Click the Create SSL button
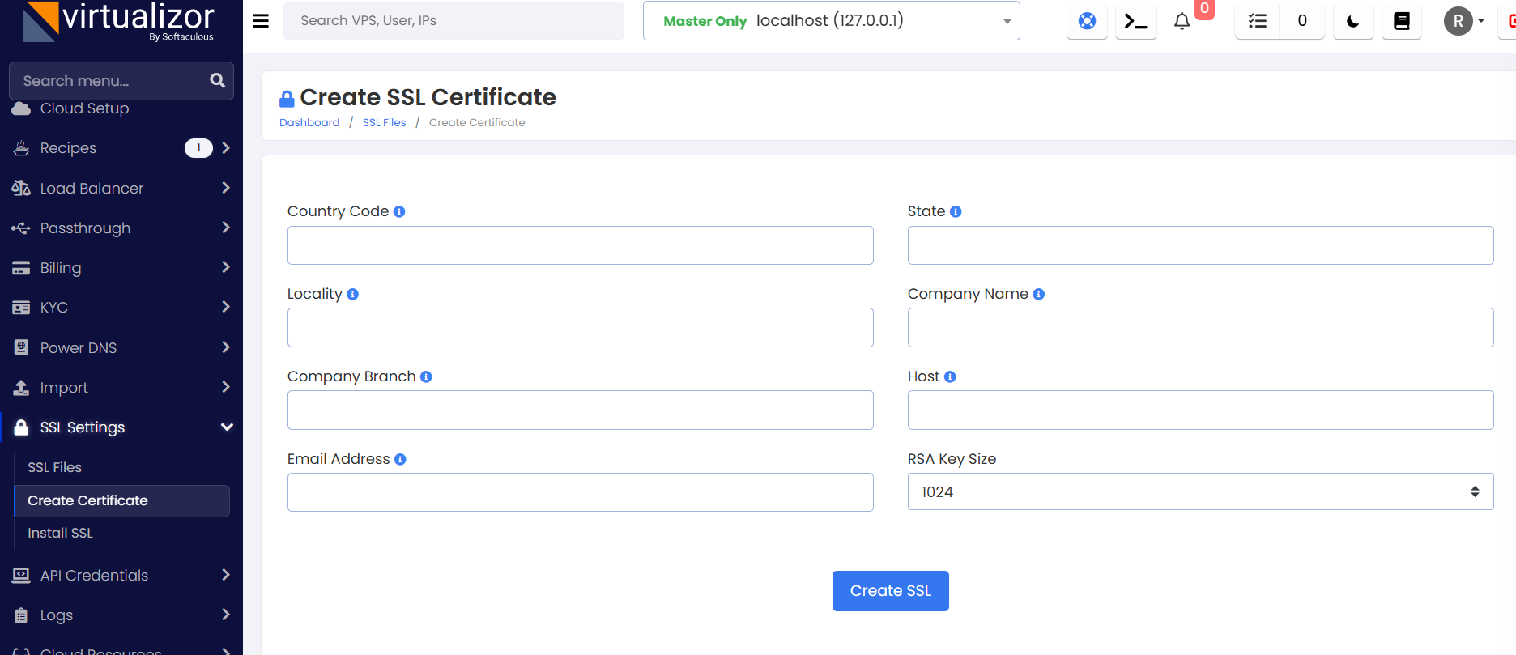Viewport: 1516px width, 655px height. point(890,591)
